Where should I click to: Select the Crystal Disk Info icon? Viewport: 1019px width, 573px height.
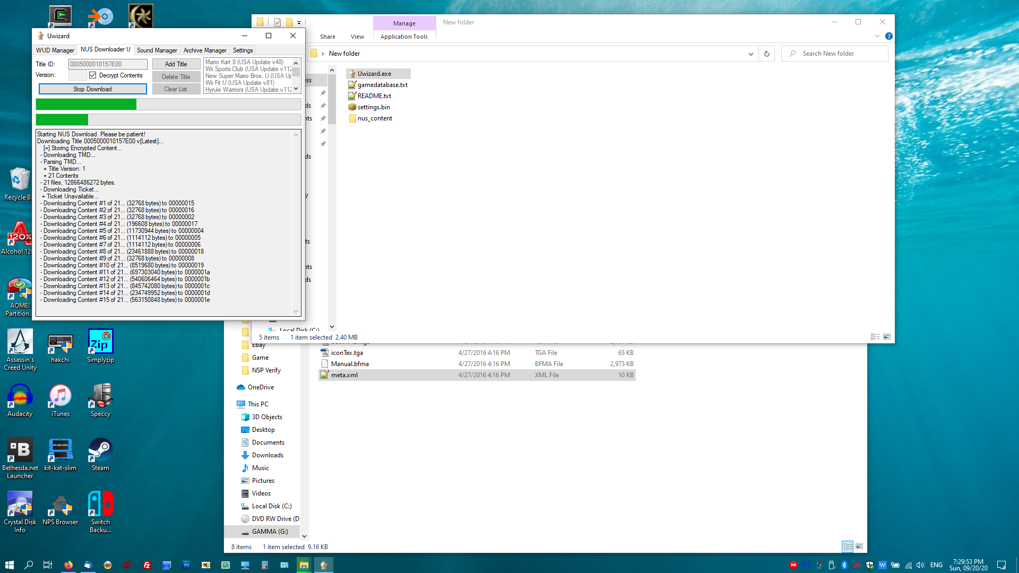[x=20, y=513]
